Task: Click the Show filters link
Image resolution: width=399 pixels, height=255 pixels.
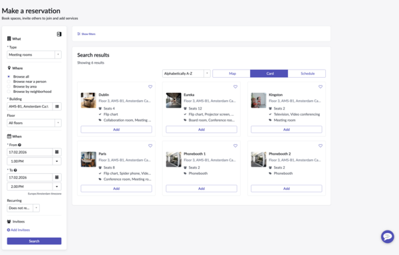Action: click(x=88, y=34)
